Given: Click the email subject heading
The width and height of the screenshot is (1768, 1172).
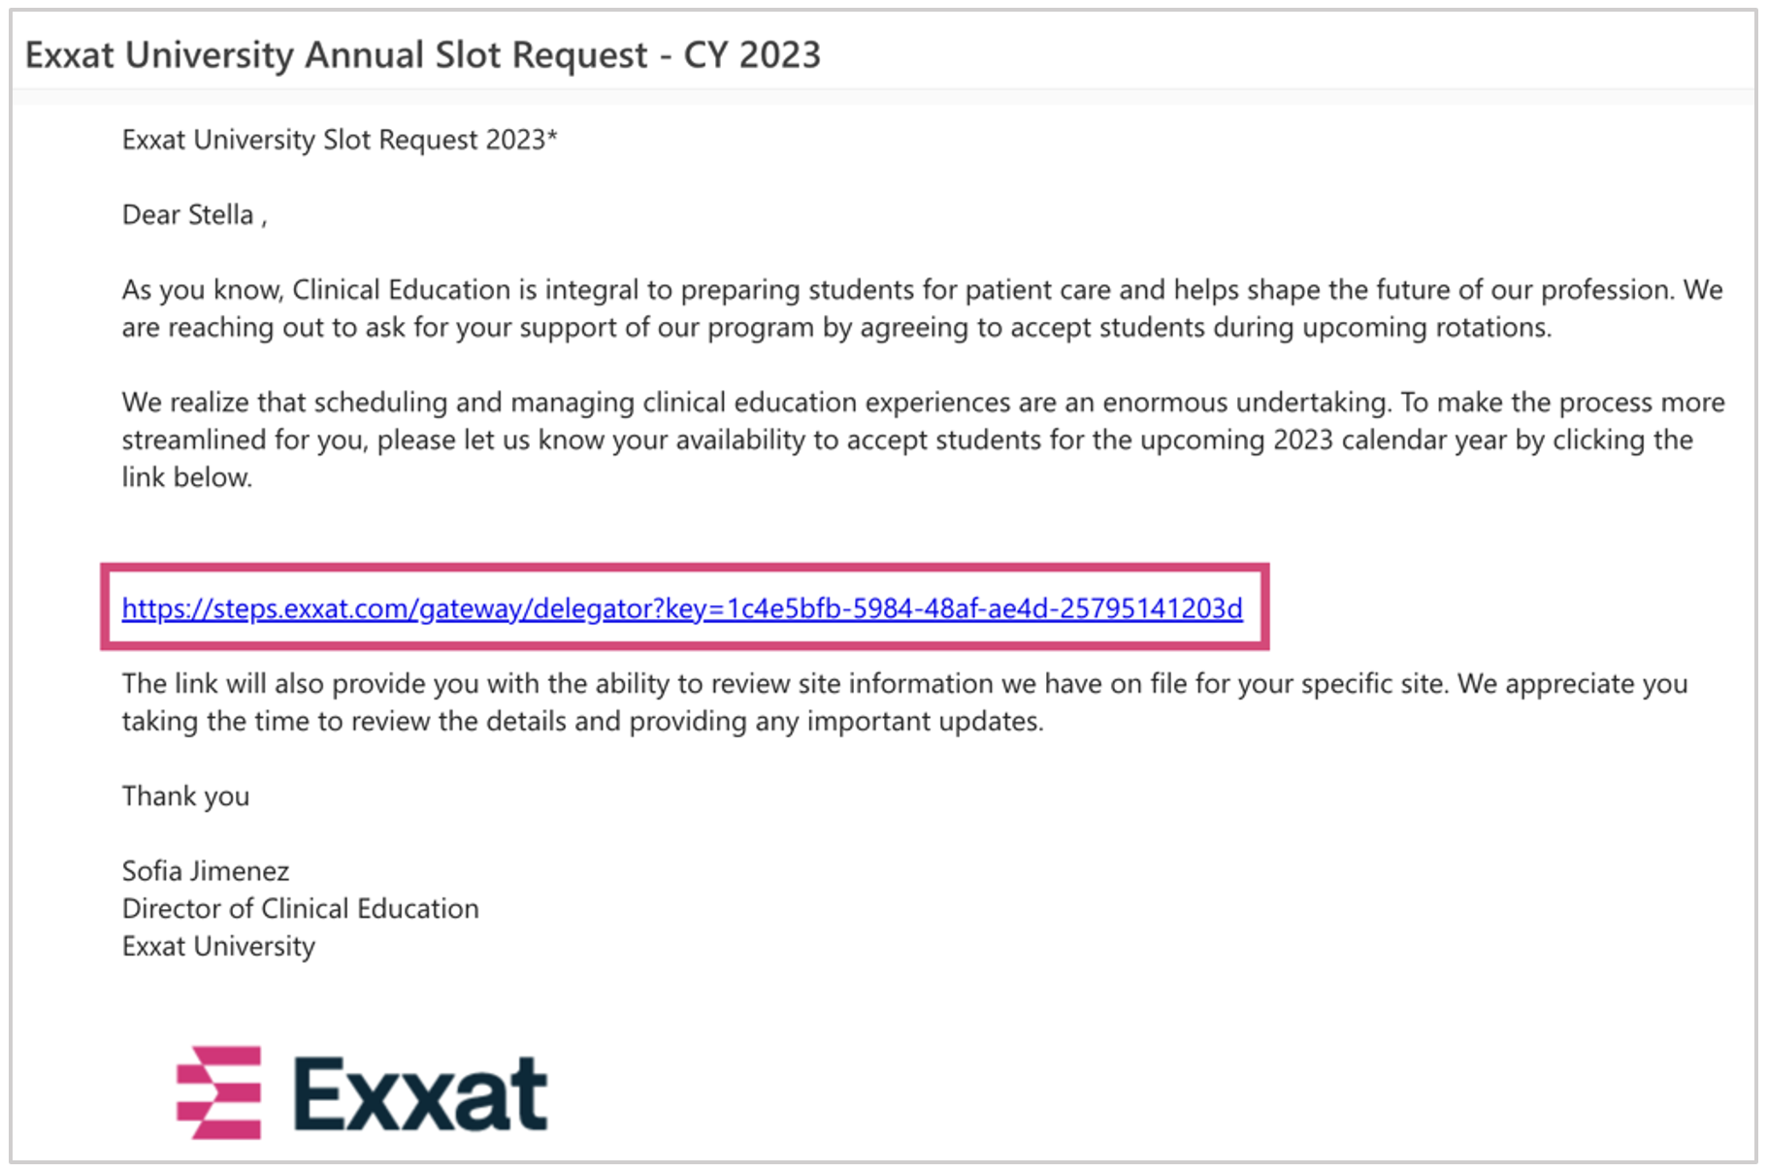Looking at the screenshot, I should point(422,55).
